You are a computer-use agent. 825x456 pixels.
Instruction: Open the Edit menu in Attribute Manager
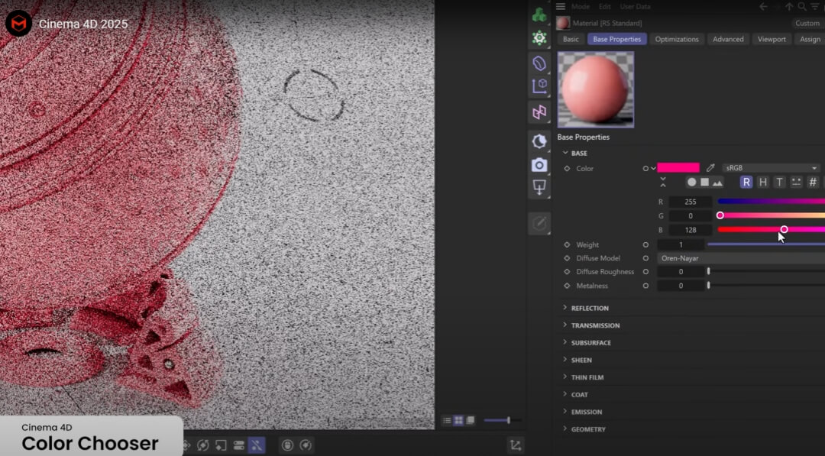pos(604,6)
